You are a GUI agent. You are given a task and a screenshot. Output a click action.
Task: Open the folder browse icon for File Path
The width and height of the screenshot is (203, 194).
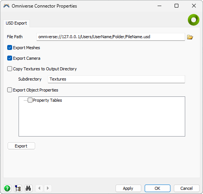point(190,37)
